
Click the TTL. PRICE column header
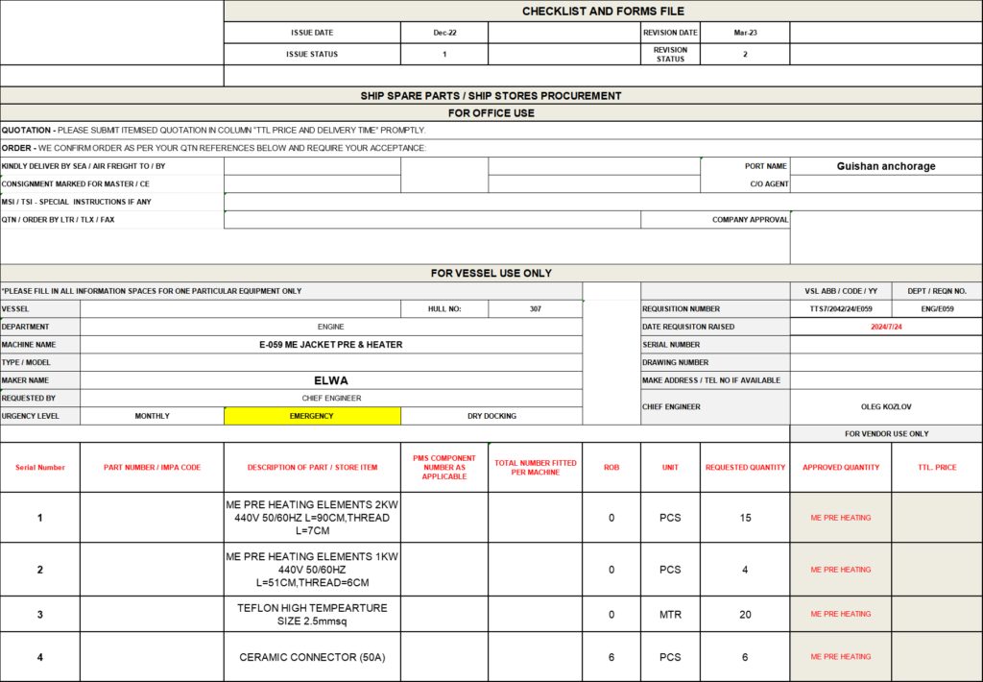click(x=936, y=468)
